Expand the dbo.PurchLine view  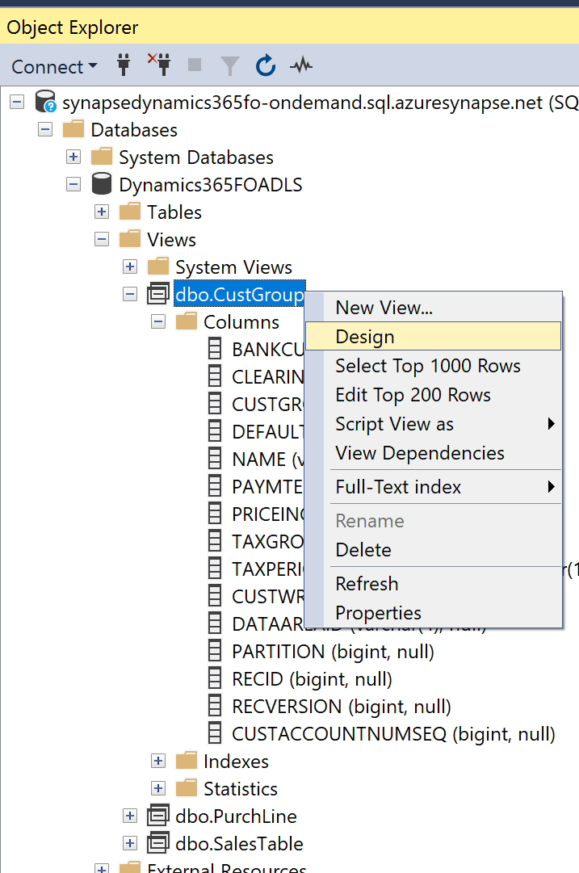[130, 816]
